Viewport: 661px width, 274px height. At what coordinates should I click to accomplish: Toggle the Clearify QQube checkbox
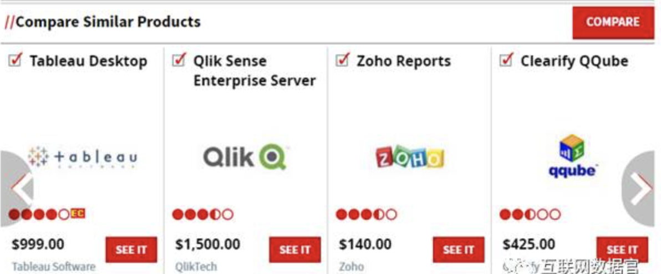[506, 60]
